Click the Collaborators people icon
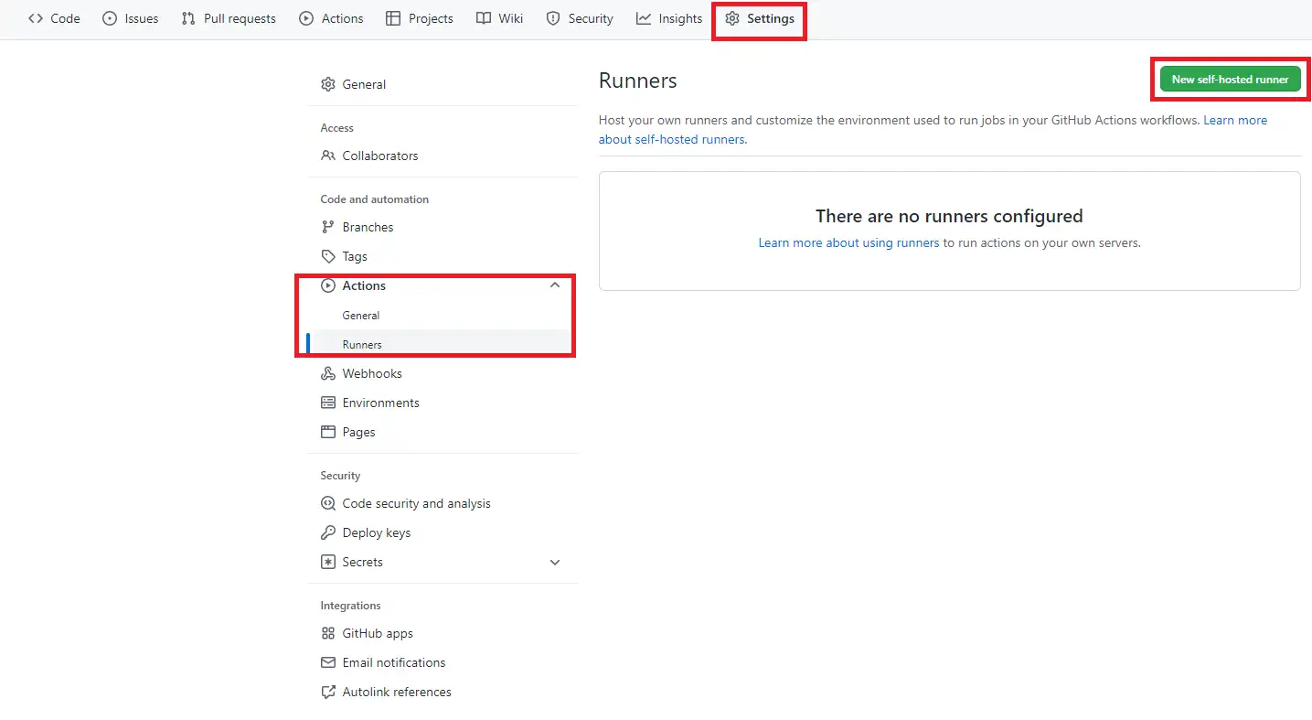This screenshot has width=1312, height=720. [x=328, y=156]
